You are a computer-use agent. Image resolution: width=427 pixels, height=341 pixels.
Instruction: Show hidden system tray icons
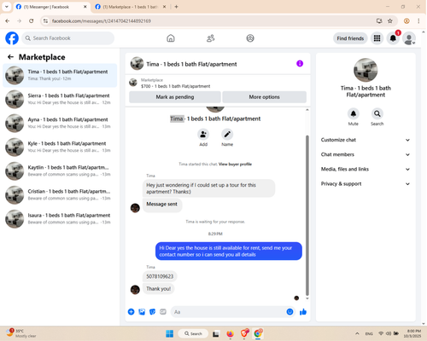click(357, 333)
